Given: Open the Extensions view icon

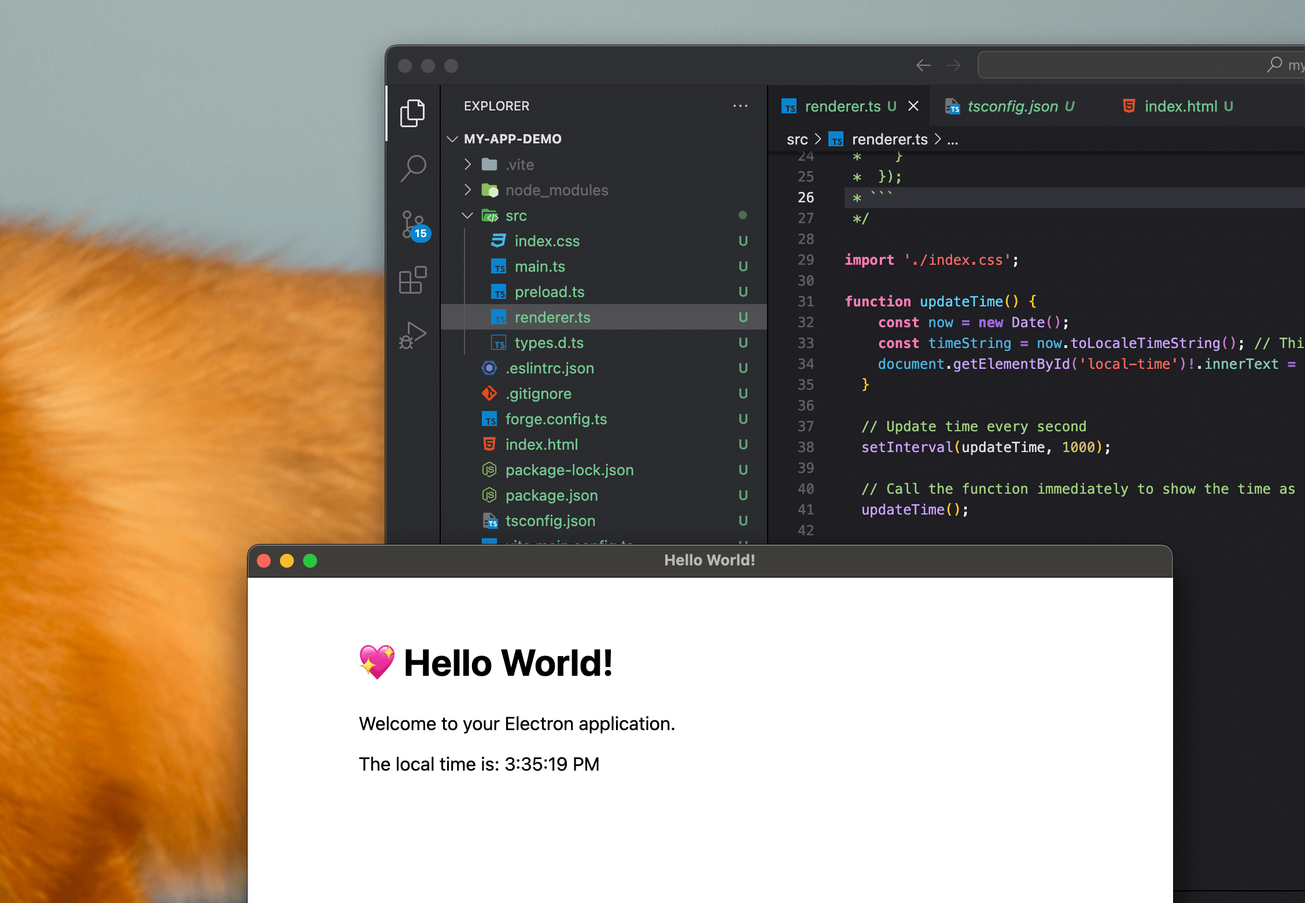Looking at the screenshot, I should (x=412, y=280).
